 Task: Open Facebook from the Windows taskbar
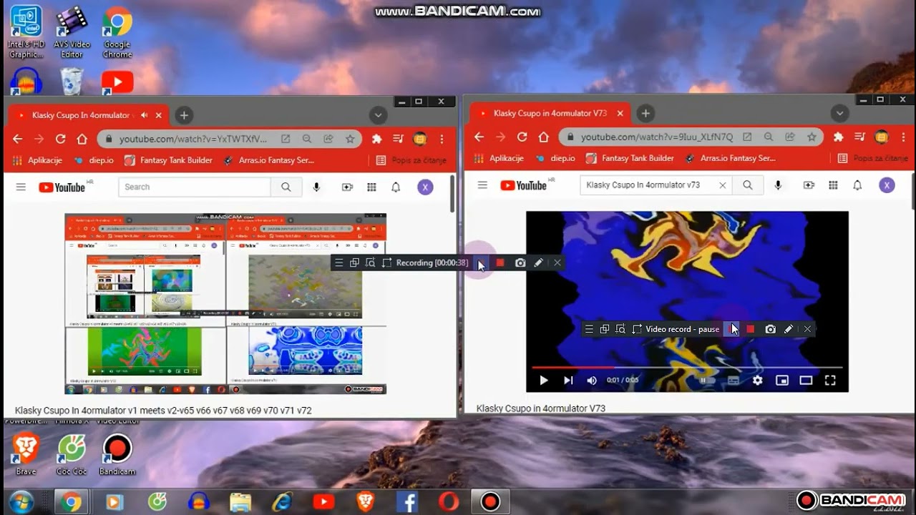pos(406,502)
